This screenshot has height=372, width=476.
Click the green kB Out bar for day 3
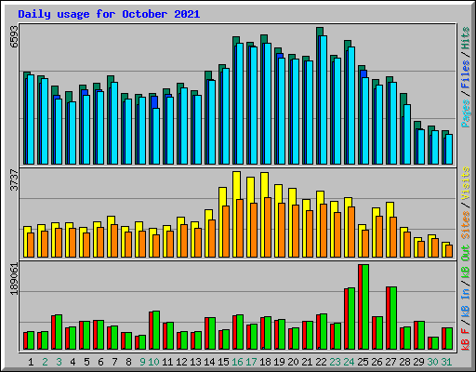59,332
